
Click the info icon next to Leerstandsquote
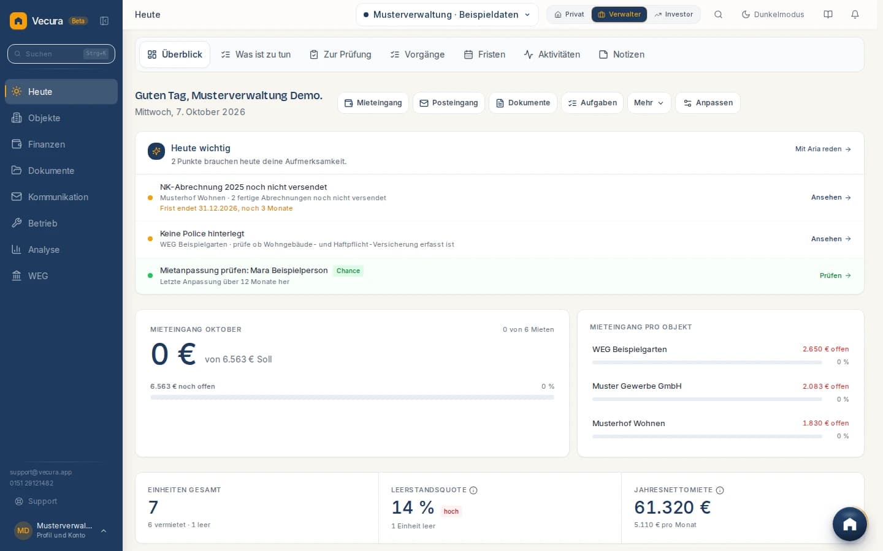(473, 490)
